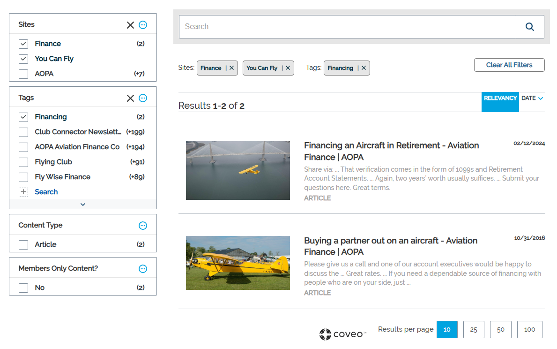The width and height of the screenshot is (557, 349).
Task: Open the yellow Piper Cub thumbnail
Action: point(238,263)
